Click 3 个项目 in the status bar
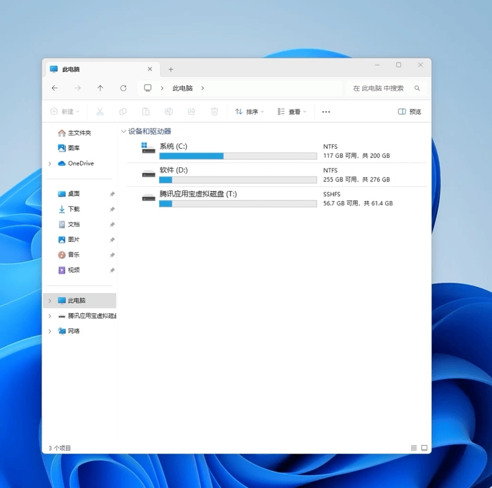The width and height of the screenshot is (492, 488). (x=60, y=448)
